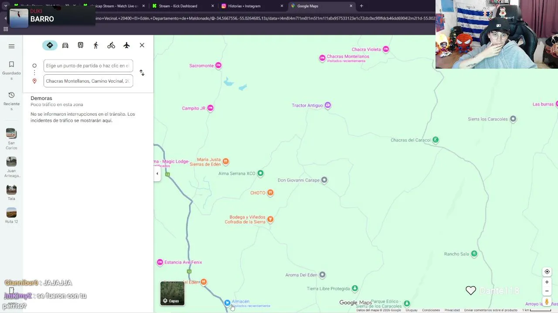Switch to Stream - Kick Dashboard tab

click(183, 6)
